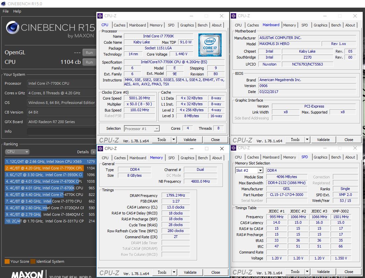Select ranking entry 7 Core i7-3770
The image size is (365, 278).
pos(50,201)
